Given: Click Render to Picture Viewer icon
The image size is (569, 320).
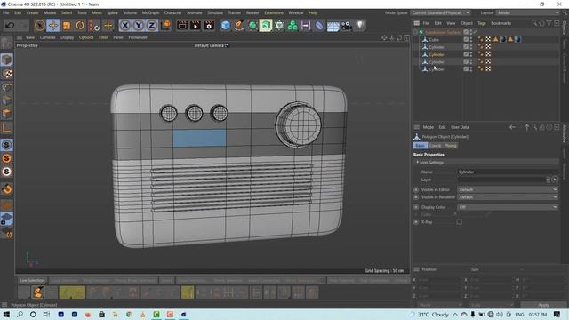Looking at the screenshot, I should [x=196, y=26].
